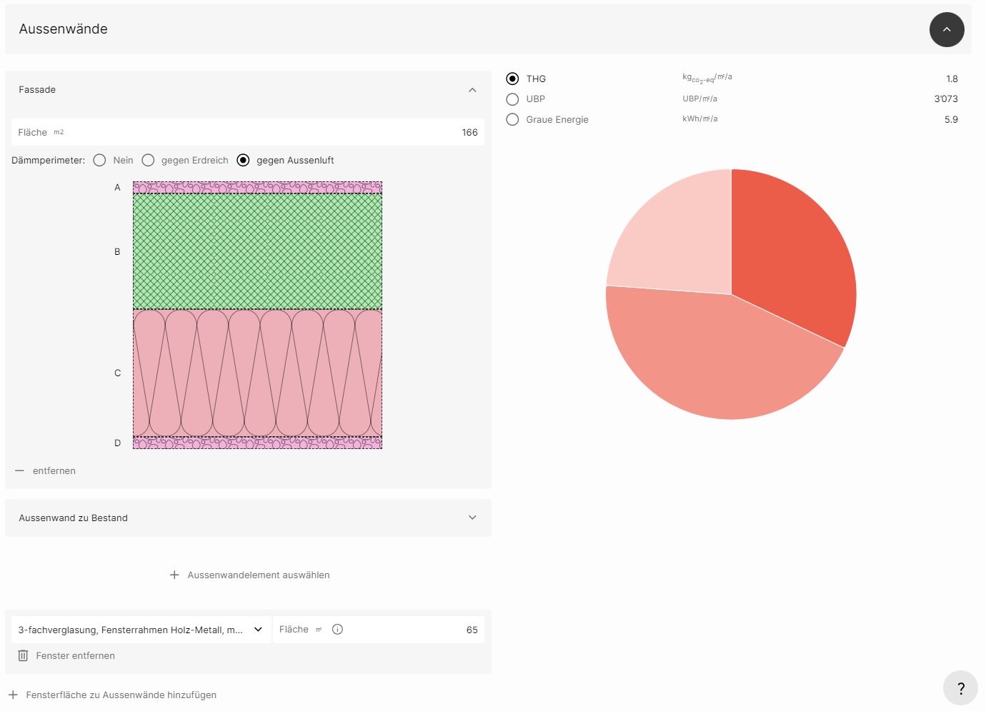Screen dimensions: 986x711
Task: Click the trash icon for Fenster entfernen
Action: click(x=23, y=655)
